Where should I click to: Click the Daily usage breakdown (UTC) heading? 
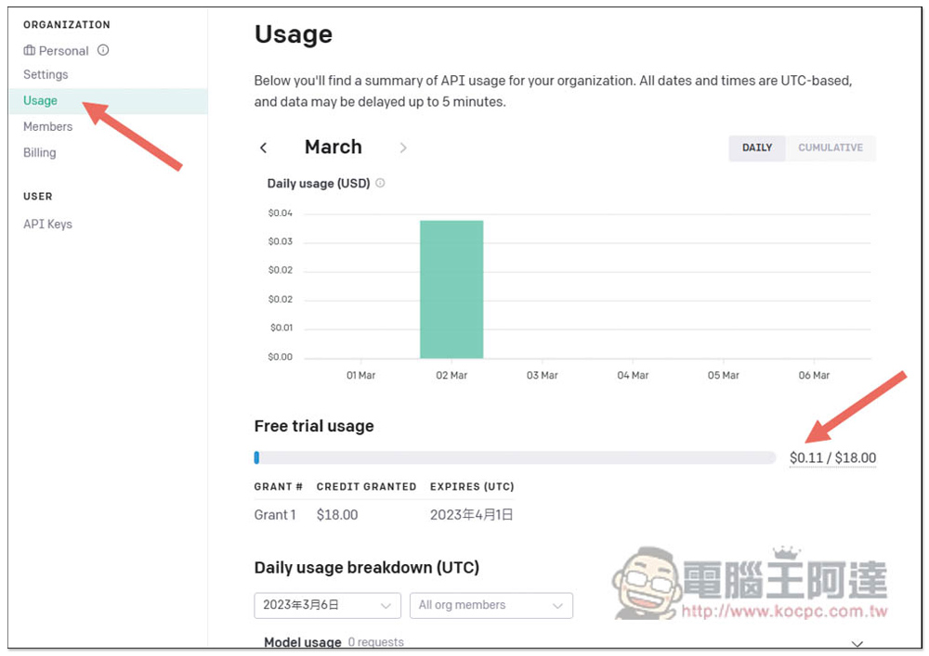367,568
